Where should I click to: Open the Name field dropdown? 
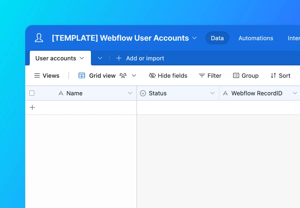pyautogui.click(x=130, y=93)
